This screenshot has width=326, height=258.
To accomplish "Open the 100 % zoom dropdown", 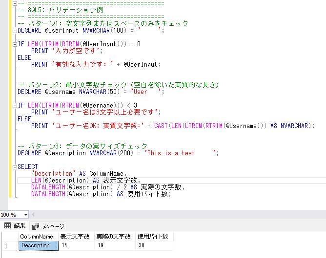I will tap(25, 215).
